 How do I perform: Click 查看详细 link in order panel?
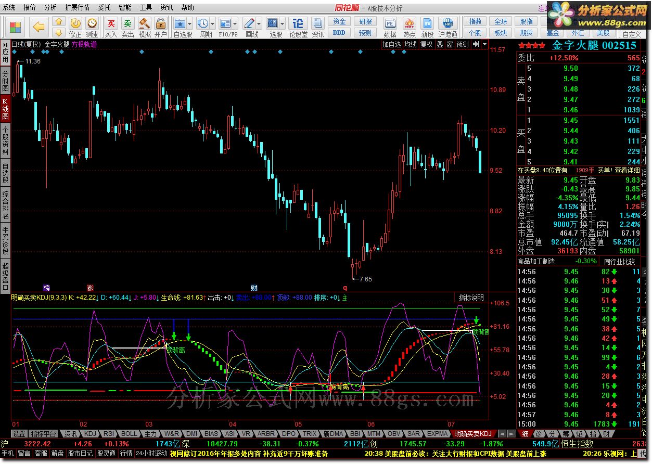click(628, 170)
